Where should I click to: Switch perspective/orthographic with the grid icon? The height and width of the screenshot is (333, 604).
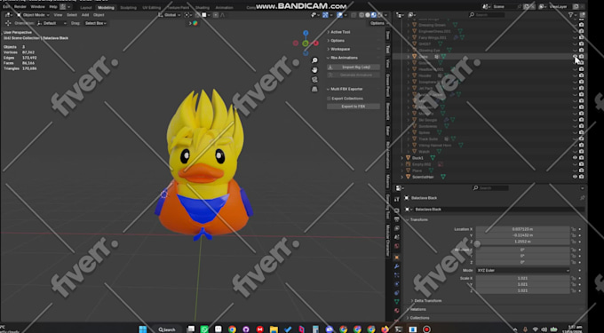pos(314,89)
